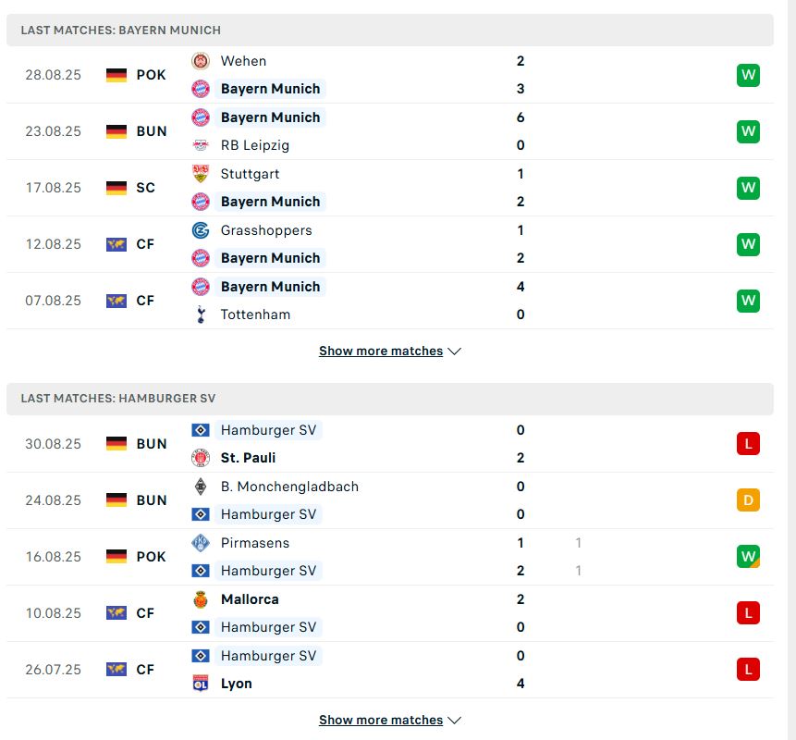Select the B. Monchengladbach club crest
The width and height of the screenshot is (796, 740).
pyautogui.click(x=203, y=487)
